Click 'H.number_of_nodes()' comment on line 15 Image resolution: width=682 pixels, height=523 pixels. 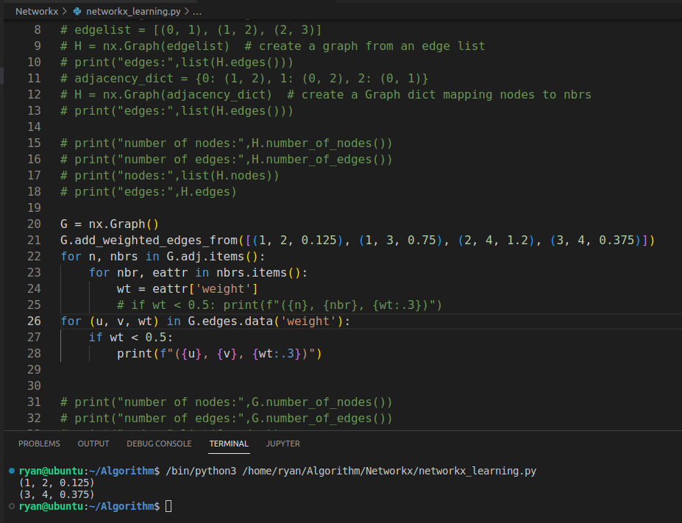point(318,143)
